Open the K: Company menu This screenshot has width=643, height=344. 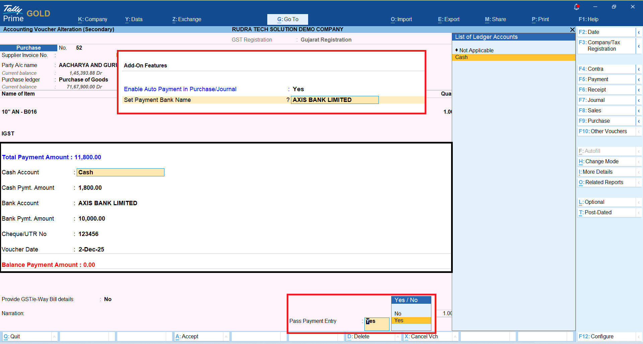tap(92, 19)
